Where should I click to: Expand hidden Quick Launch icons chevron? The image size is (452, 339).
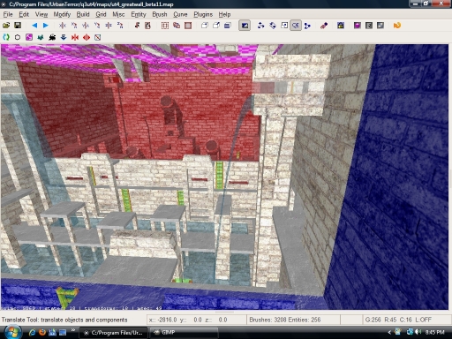(73, 330)
